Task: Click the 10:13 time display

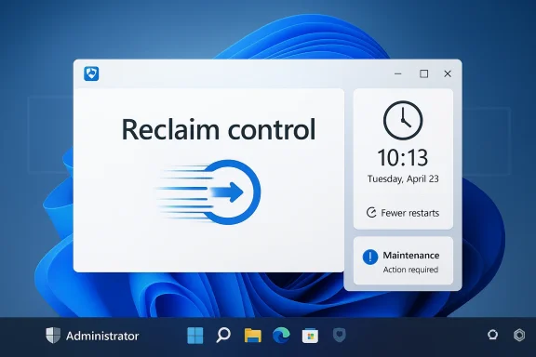Action: click(403, 157)
